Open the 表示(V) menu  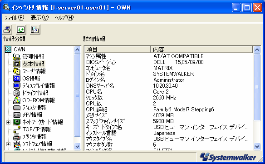click(40, 18)
